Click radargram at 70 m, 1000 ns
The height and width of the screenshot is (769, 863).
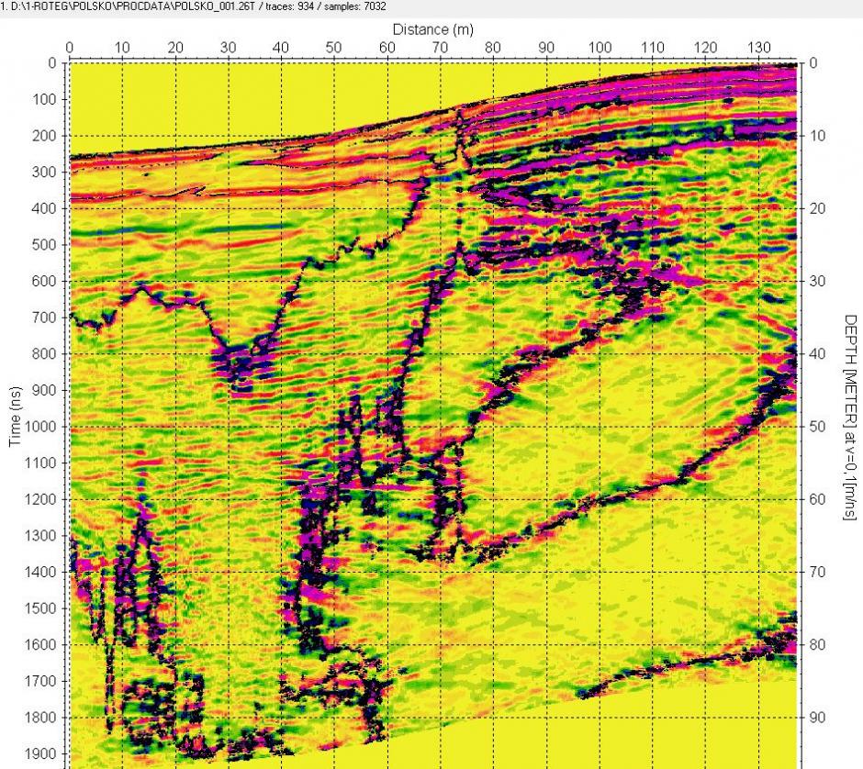tap(441, 426)
